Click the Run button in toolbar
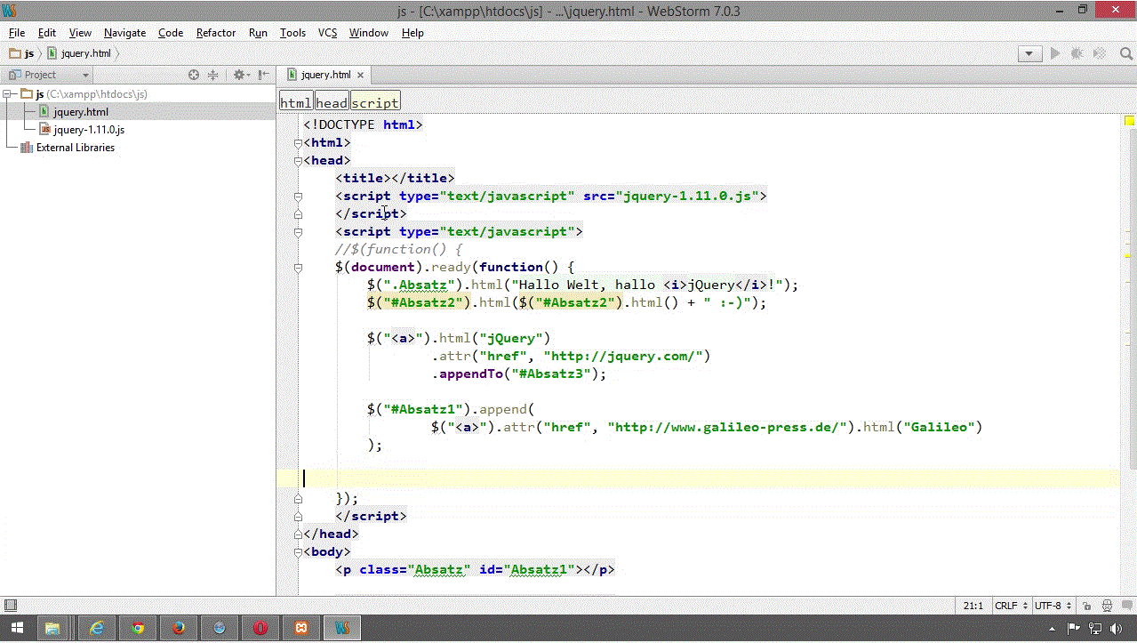This screenshot has height=643, width=1137. click(x=1055, y=53)
